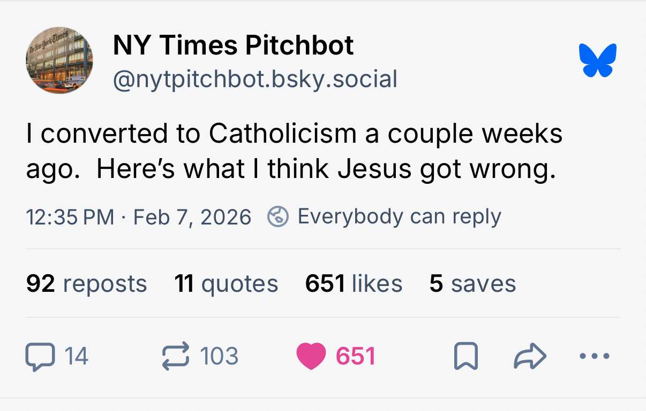Click the Bluesky butterfly logo
The width and height of the screenshot is (646, 411).
[x=597, y=60]
